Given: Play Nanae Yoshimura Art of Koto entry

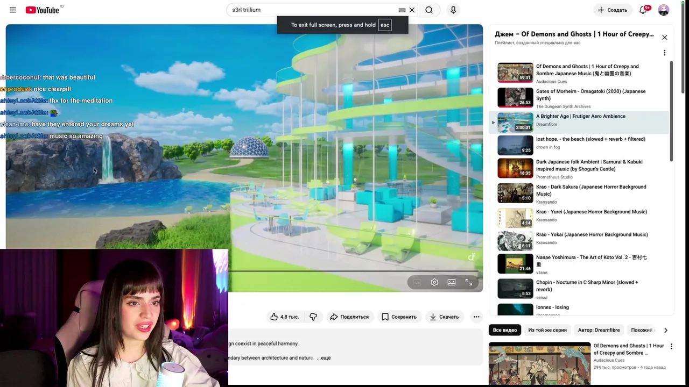Looking at the screenshot, I should (579, 264).
